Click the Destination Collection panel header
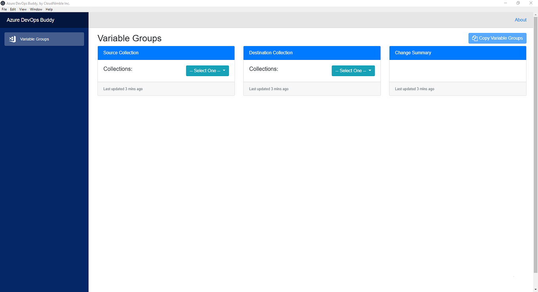The image size is (538, 292). [x=312, y=53]
